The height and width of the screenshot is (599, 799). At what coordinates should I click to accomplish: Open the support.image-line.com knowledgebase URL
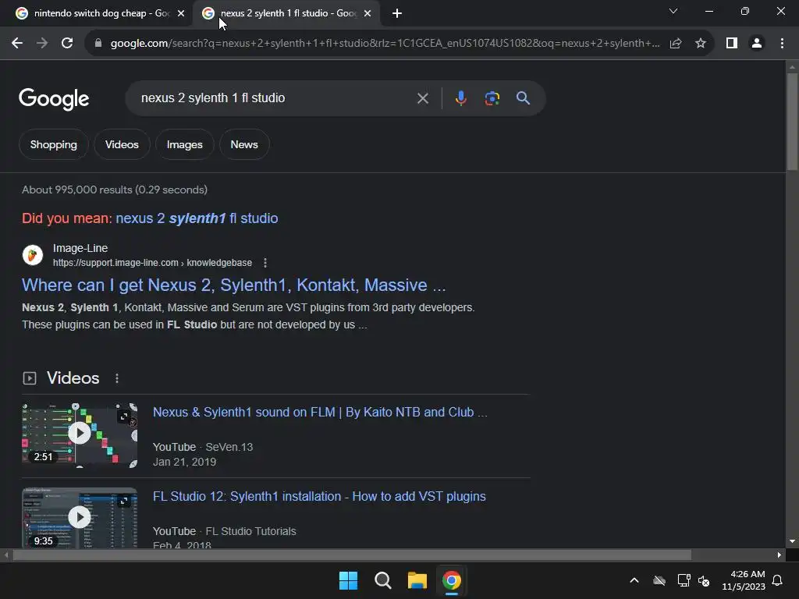(152, 263)
